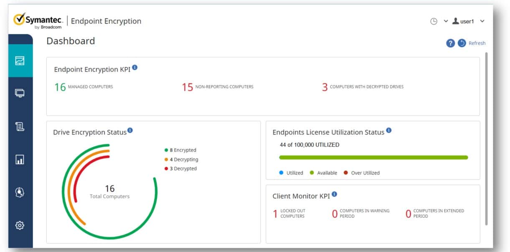Click the blue Utilized legend dot
510x252 pixels.
(281, 173)
